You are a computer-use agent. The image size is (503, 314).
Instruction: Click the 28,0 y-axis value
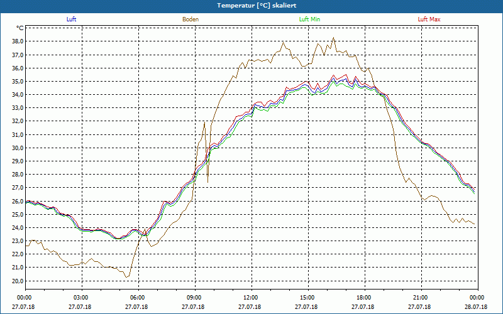tap(18, 175)
